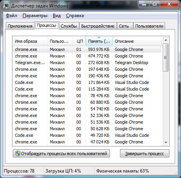Viewport: 181px width, 178px height.
Task: Select chrome.exe row using 60 880 КБ
Action: coord(87,102)
